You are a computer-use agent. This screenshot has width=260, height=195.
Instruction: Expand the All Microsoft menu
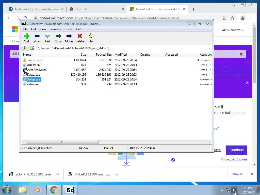(x=233, y=30)
